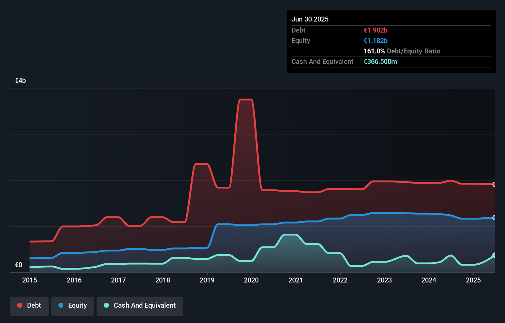
Task: Click the 2015 x-axis label
Action: pos(30,280)
